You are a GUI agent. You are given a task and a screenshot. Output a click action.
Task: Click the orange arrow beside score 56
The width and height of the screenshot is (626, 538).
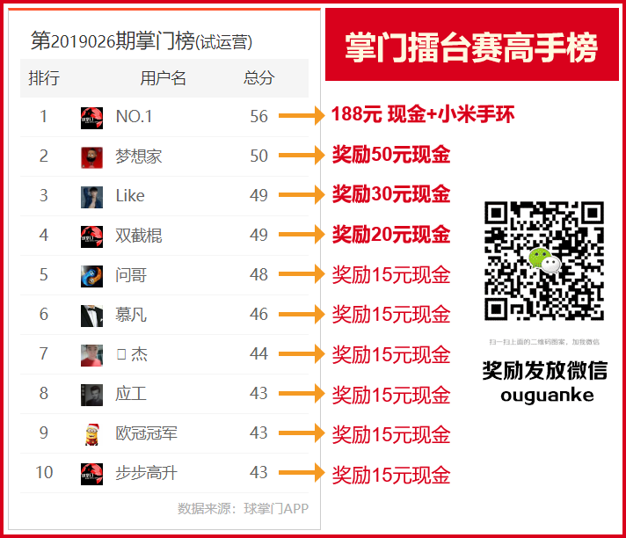[x=302, y=116]
